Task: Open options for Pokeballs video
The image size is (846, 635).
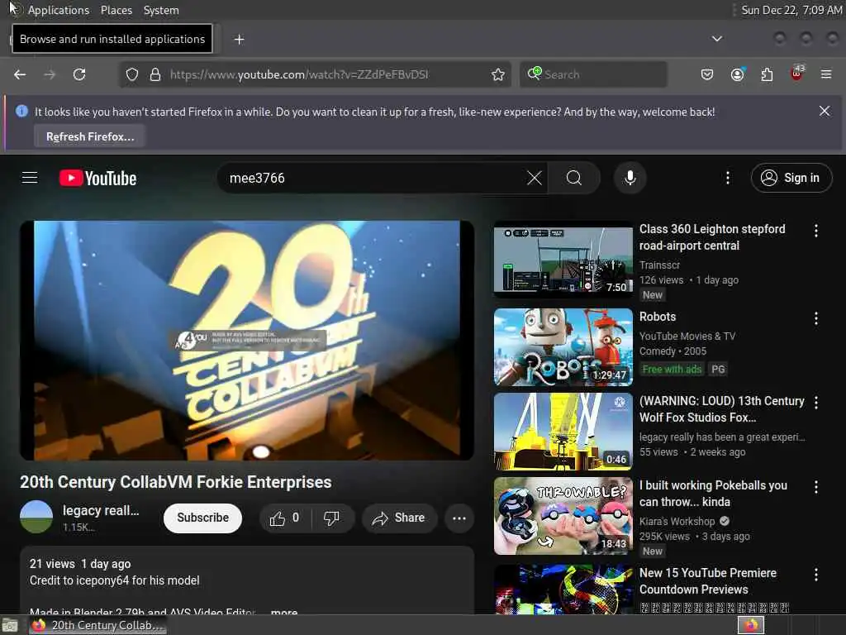Action: pyautogui.click(x=816, y=487)
